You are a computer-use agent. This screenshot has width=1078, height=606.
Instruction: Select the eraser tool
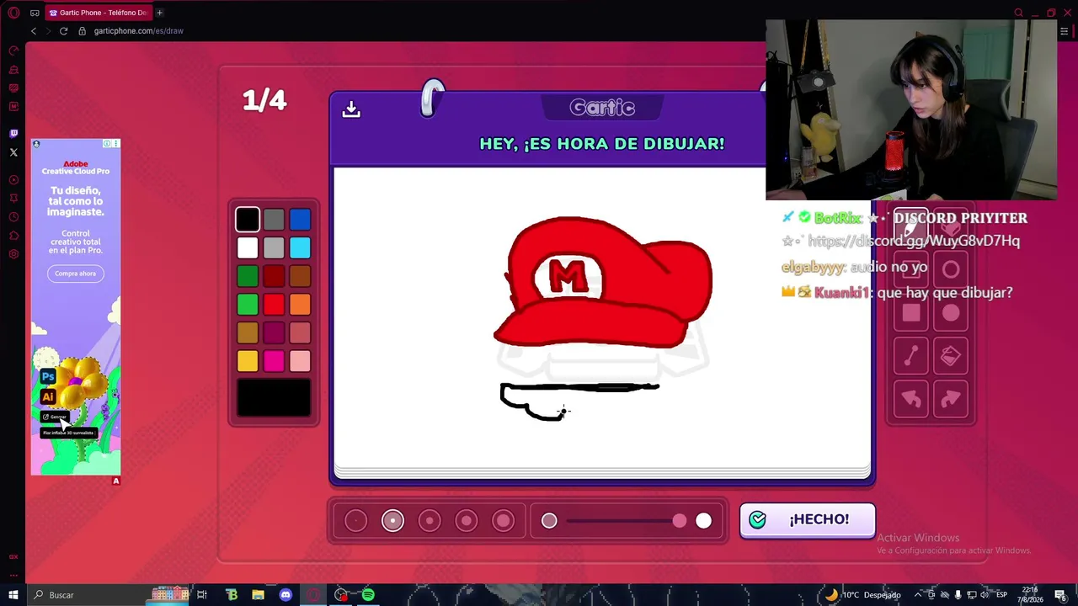point(951,226)
